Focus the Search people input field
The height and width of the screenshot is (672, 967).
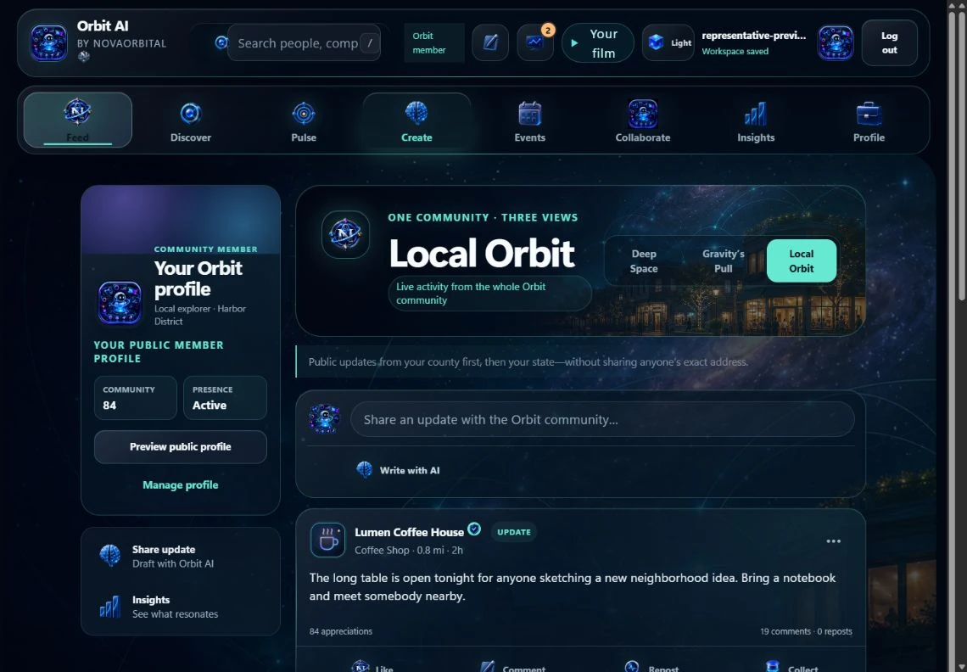[304, 43]
